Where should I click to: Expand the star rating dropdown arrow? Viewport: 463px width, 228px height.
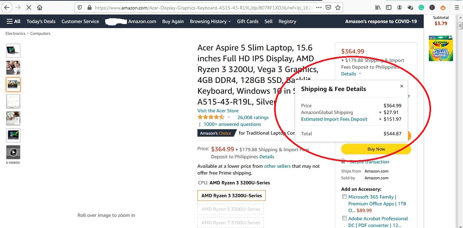pos(229,117)
